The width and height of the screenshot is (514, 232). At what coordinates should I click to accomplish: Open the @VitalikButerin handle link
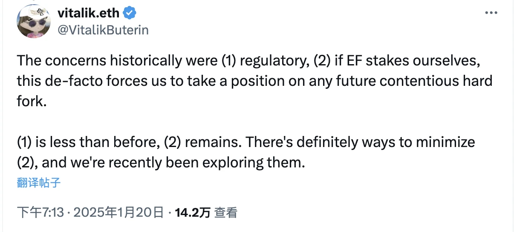pyautogui.click(x=103, y=31)
